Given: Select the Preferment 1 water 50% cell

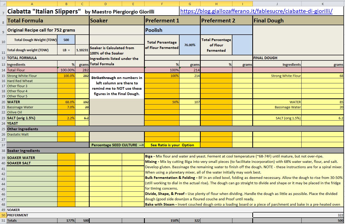Looking at the screenshot, I should pos(162,102).
